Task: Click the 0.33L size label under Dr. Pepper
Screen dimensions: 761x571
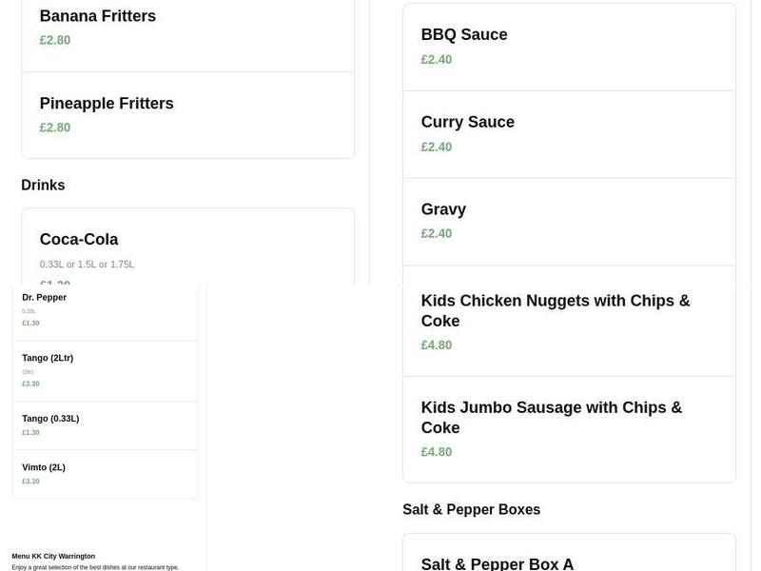Action: click(x=28, y=310)
